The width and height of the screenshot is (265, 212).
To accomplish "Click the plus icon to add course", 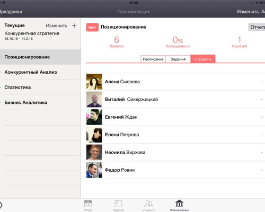I will [x=74, y=25].
